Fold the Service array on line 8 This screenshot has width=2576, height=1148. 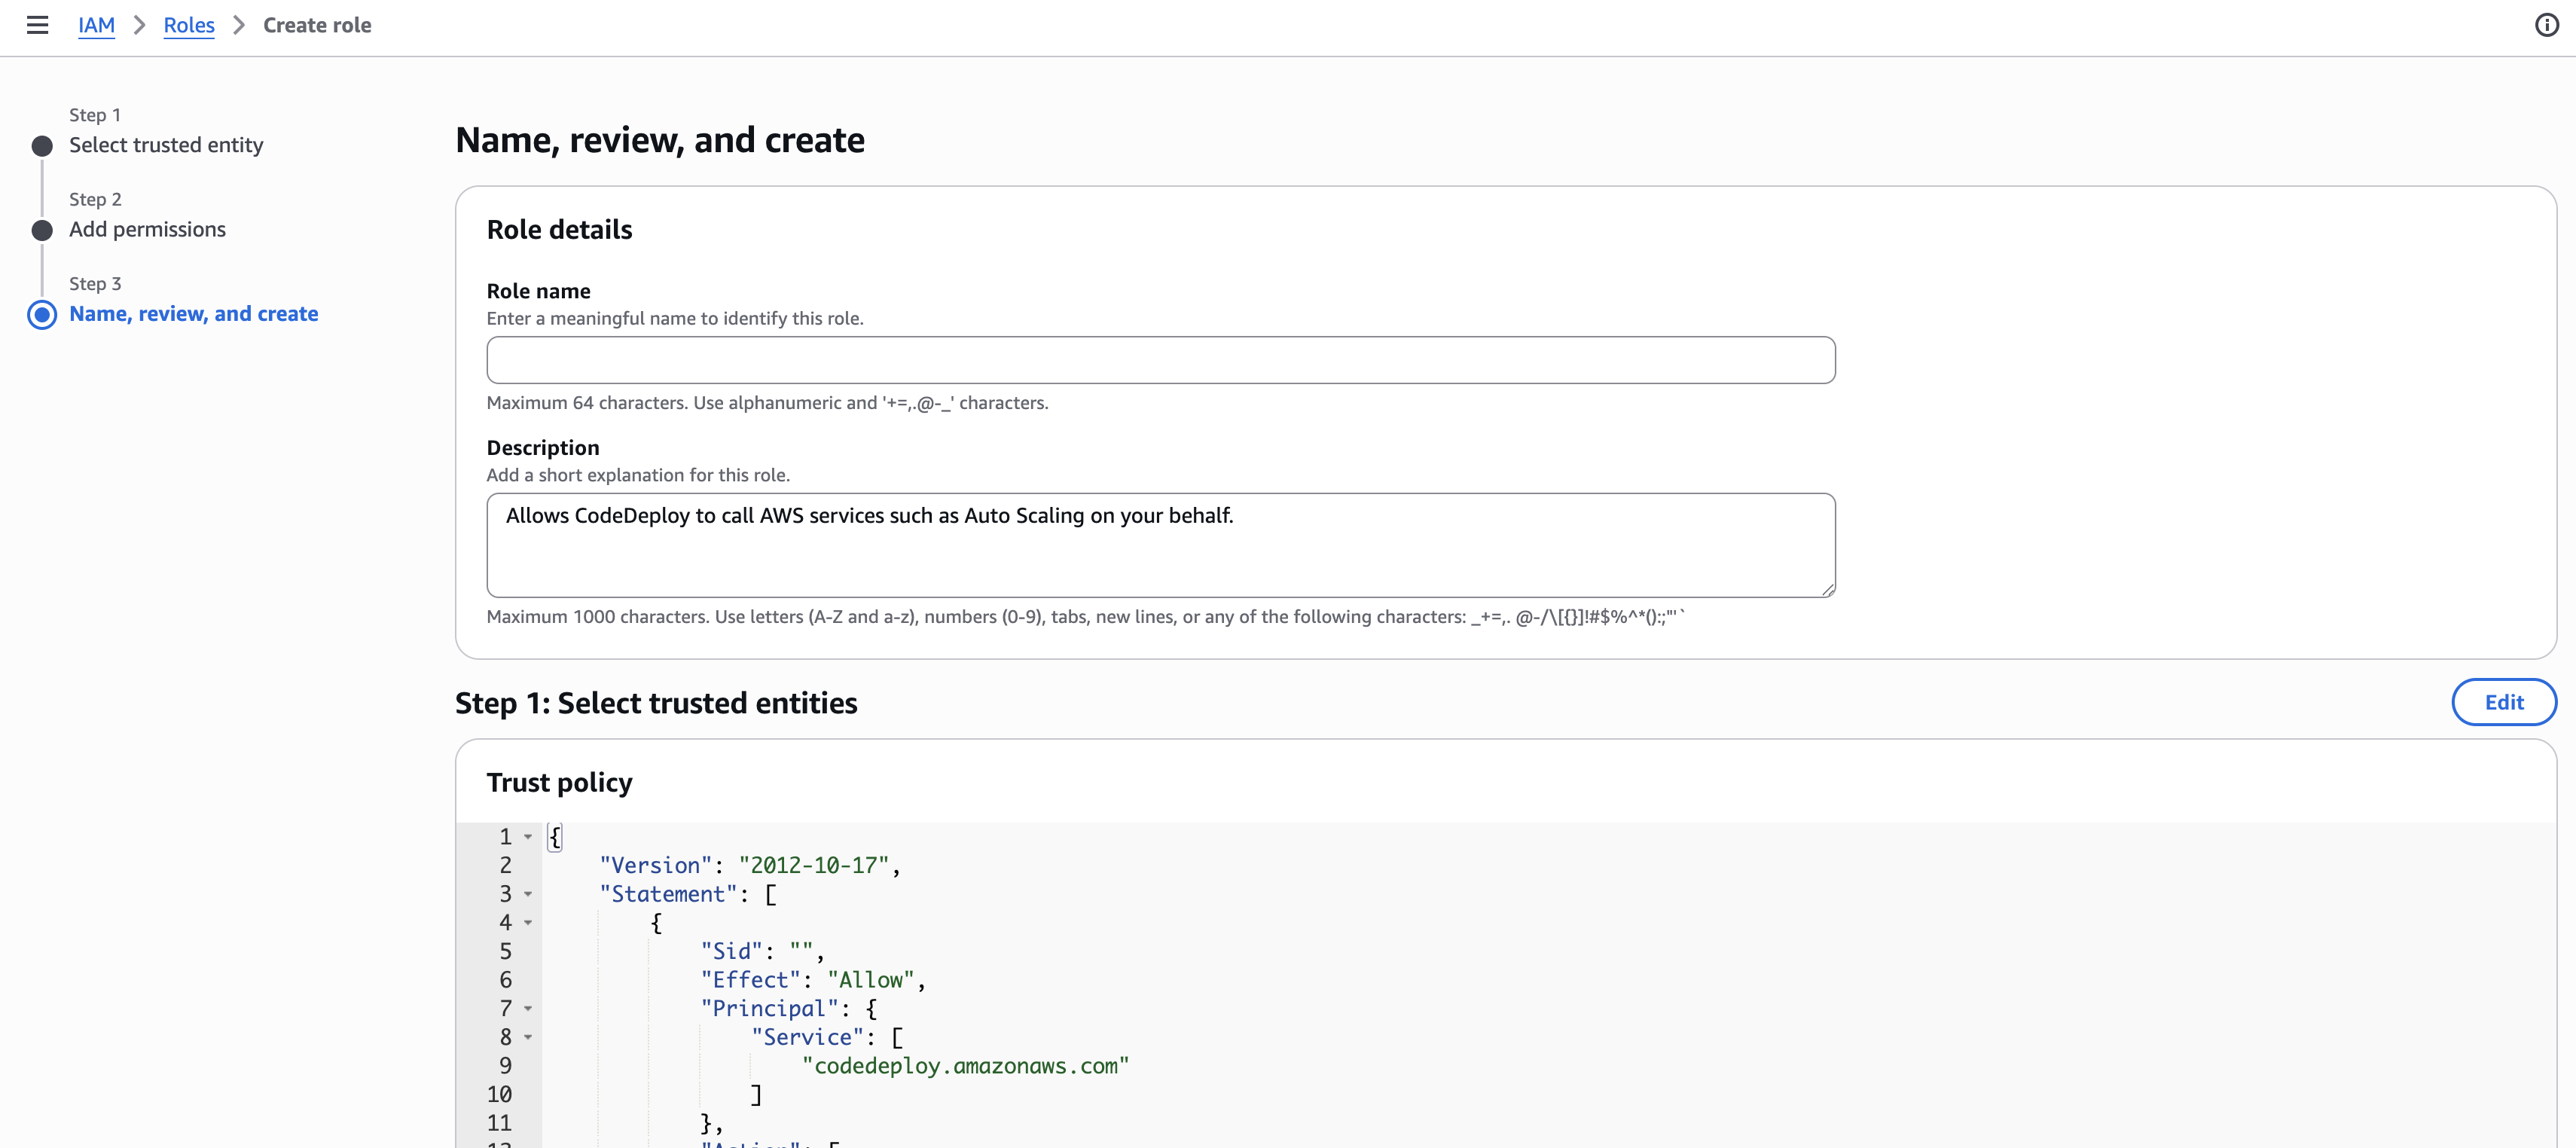528,1038
